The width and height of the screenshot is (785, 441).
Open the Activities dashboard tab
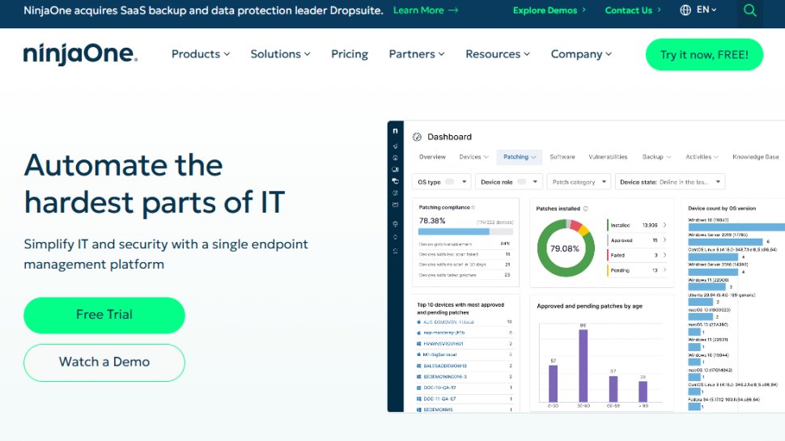tap(702, 157)
